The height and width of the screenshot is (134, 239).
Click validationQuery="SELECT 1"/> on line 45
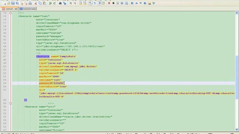click(x=57, y=50)
